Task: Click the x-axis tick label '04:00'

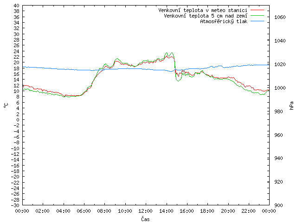Action: coord(63,211)
